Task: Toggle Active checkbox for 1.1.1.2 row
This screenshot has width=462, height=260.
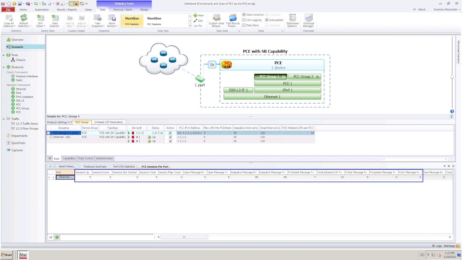Action: coord(170,141)
